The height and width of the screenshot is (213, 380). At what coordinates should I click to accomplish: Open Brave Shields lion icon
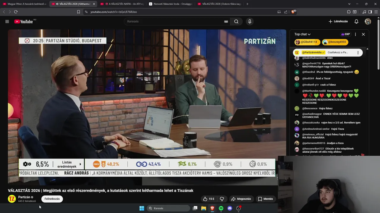coord(294,12)
